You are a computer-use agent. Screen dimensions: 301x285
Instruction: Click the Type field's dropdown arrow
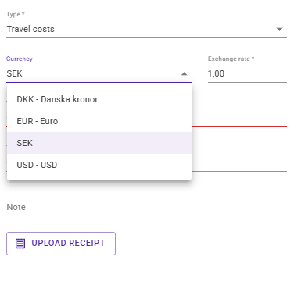point(279,29)
